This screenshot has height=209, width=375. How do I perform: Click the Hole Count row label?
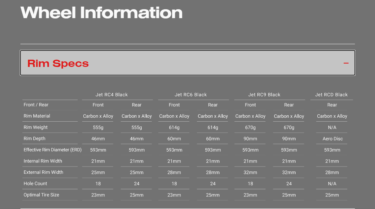[x=35, y=184]
